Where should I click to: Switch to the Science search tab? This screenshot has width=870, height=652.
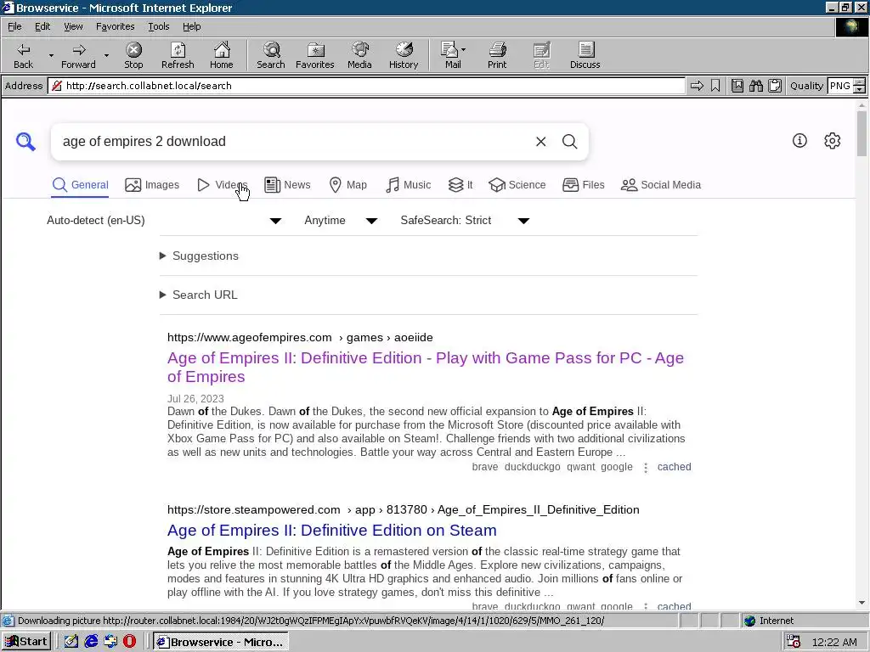click(x=517, y=185)
